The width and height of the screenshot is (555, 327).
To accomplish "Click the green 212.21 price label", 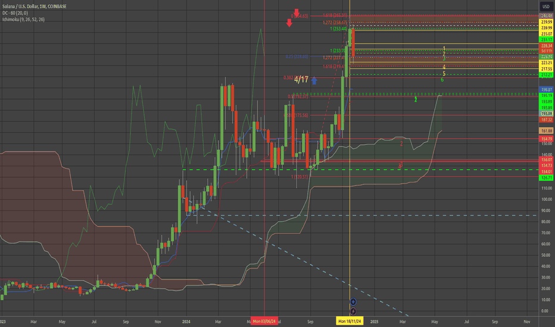I will point(546,74).
